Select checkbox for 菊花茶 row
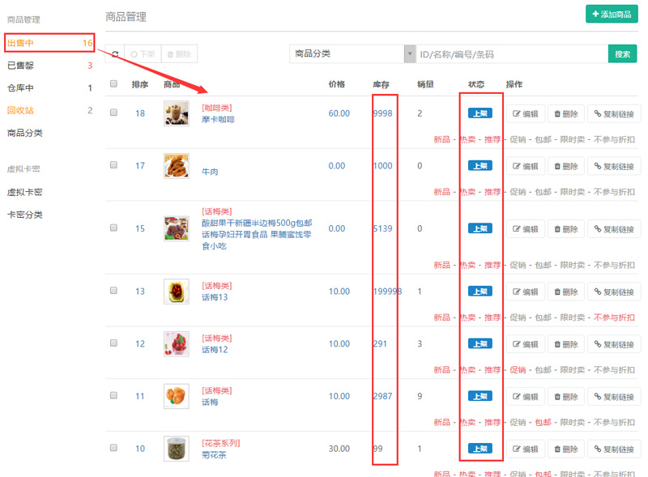Image resolution: width=648 pixels, height=477 pixels. pos(113,448)
